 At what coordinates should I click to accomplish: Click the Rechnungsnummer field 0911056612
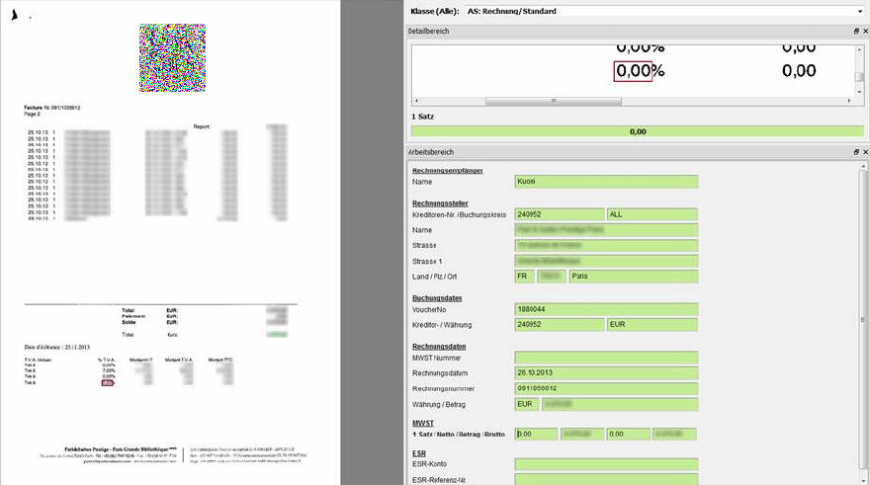[606, 388]
